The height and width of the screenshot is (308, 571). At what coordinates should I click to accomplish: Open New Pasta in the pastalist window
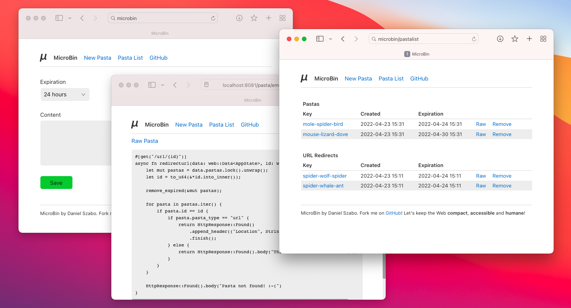coord(358,79)
